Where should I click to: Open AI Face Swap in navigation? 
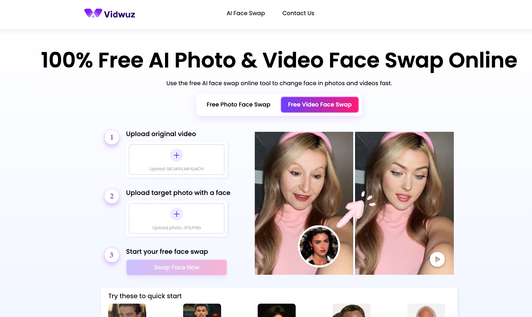click(246, 13)
